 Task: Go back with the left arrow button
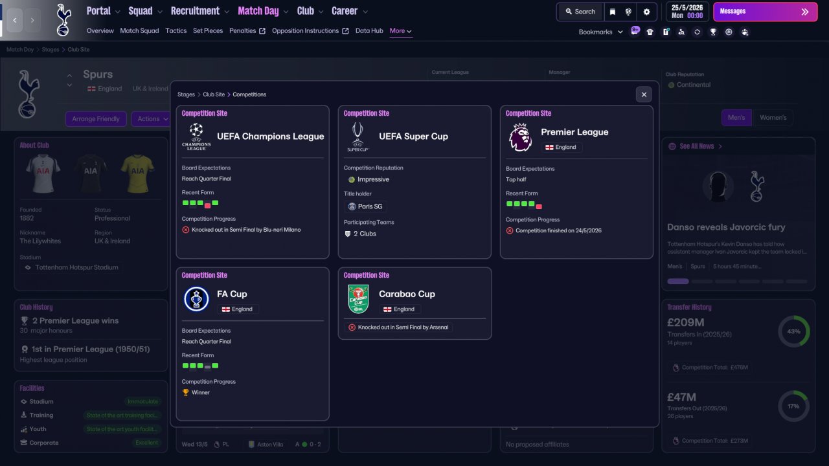tap(14, 20)
